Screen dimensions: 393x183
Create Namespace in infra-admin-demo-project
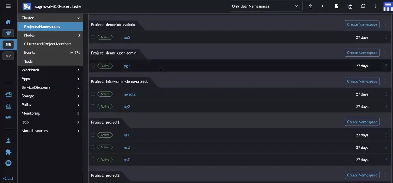click(362, 81)
